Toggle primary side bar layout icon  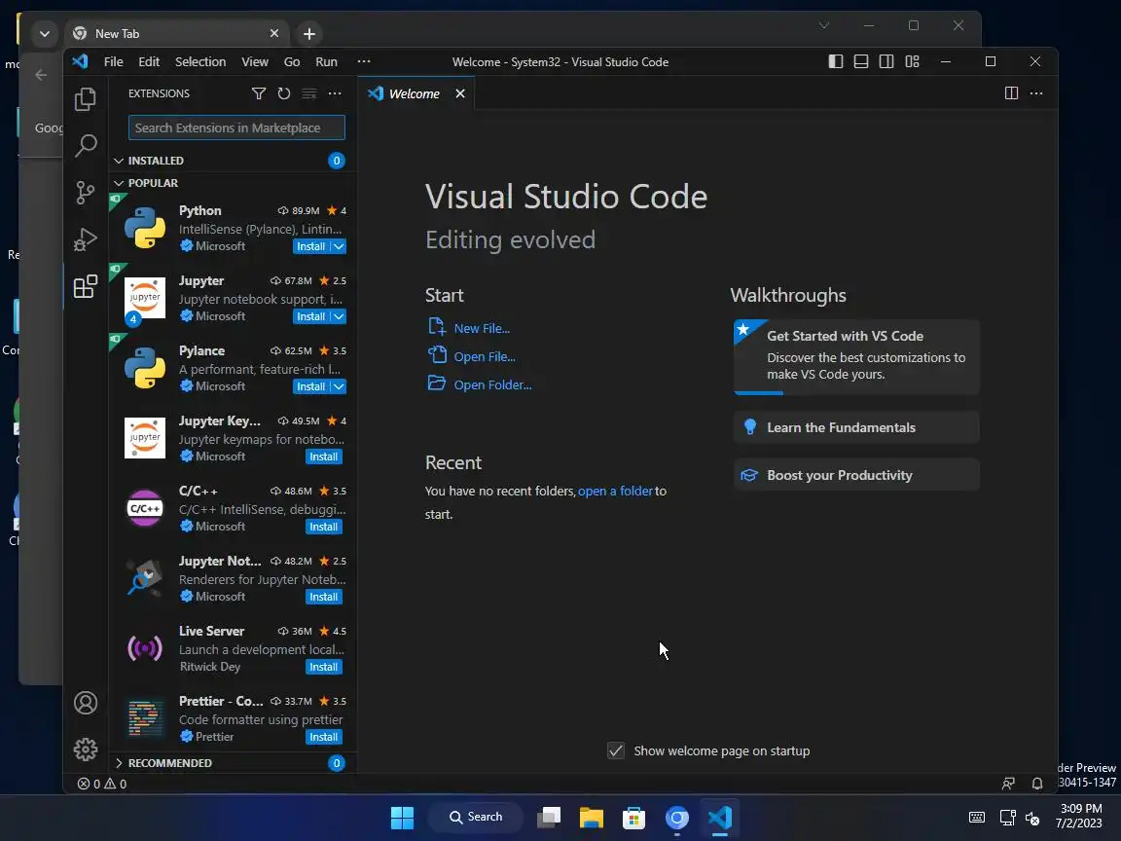[836, 61]
